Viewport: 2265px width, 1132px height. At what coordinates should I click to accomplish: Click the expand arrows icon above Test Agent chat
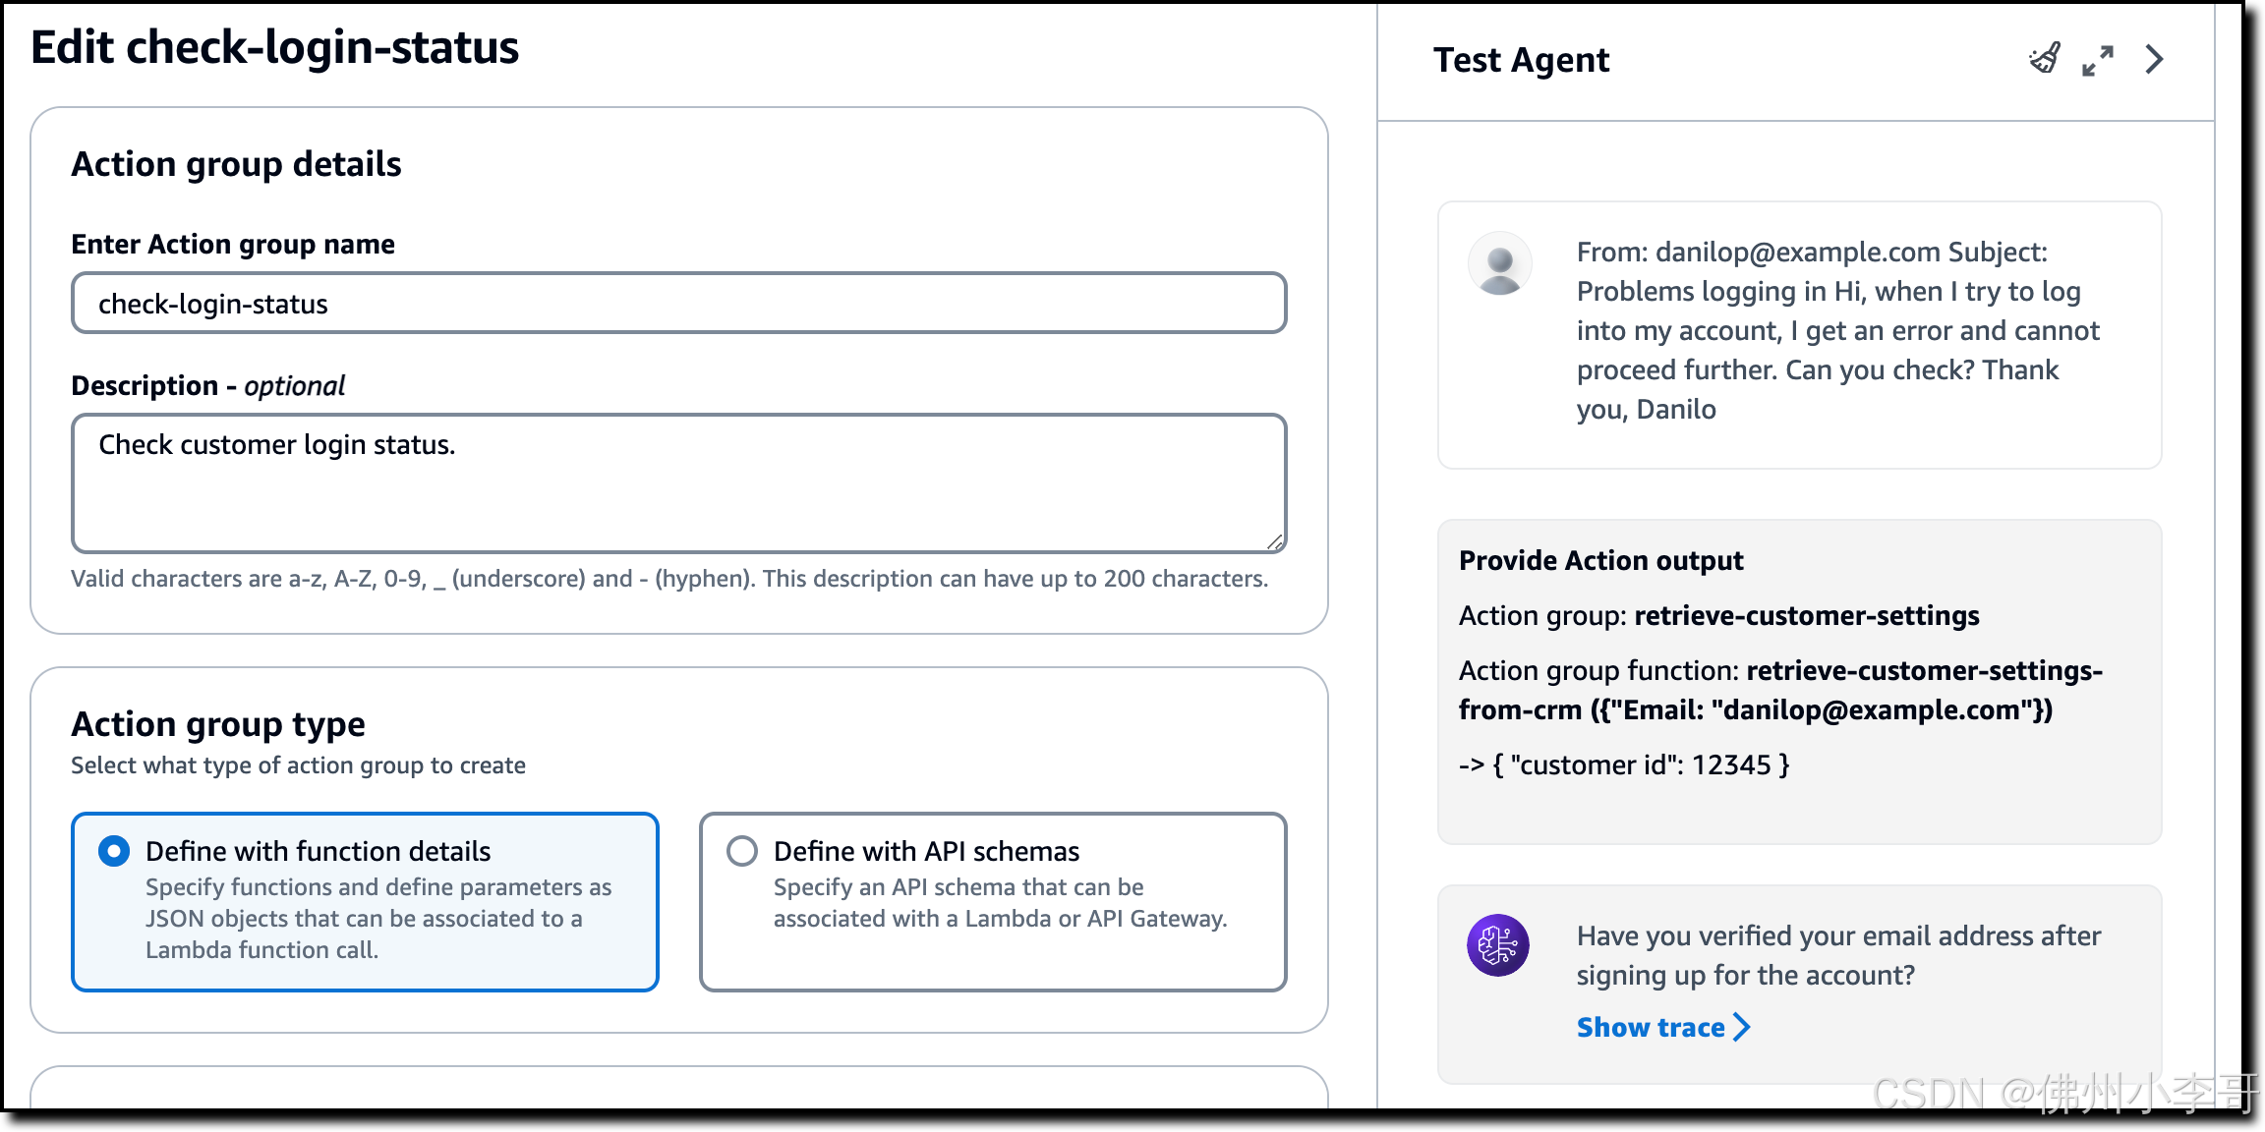click(2100, 60)
